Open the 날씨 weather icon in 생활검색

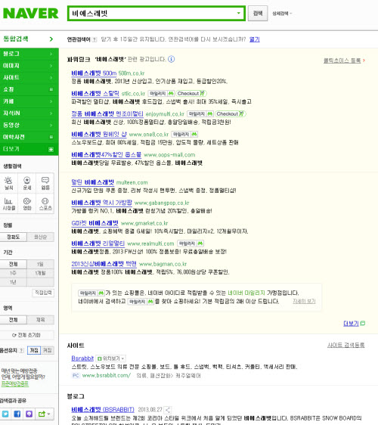click(x=8, y=183)
